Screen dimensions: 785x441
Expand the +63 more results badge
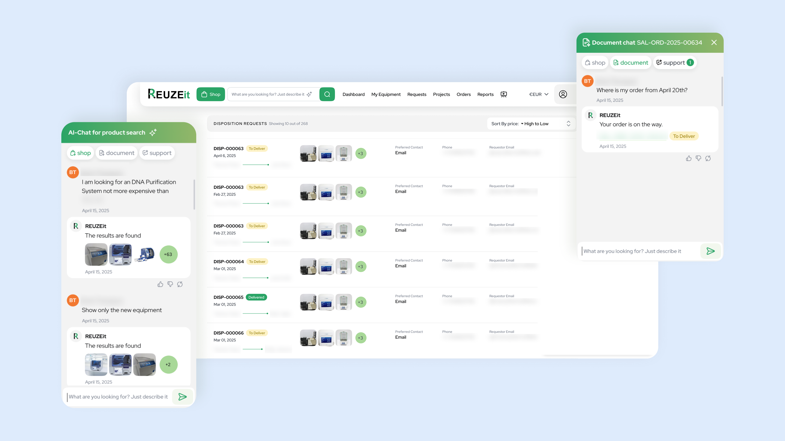point(168,255)
